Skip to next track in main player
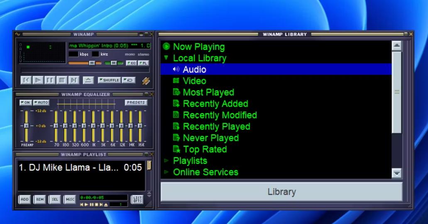428x224 pixels. coord(73,80)
